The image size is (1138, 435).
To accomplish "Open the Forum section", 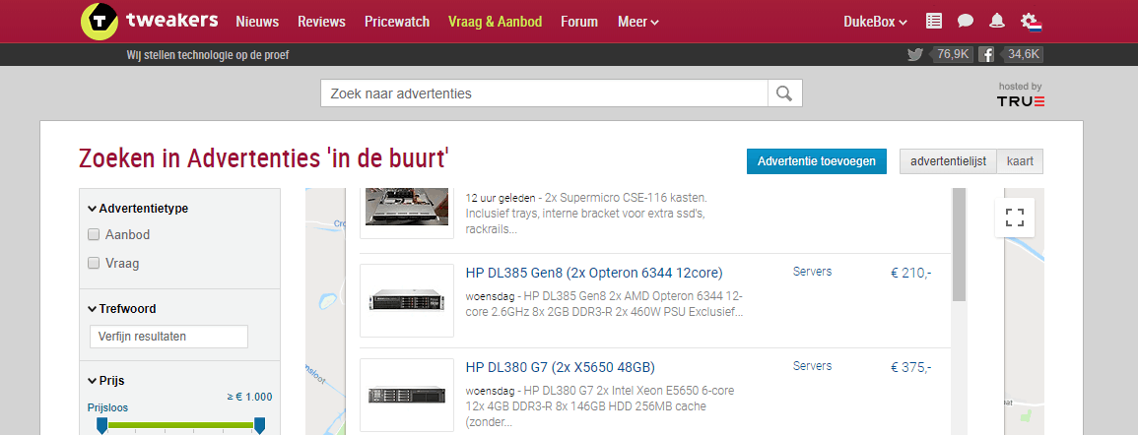I will pos(579,22).
